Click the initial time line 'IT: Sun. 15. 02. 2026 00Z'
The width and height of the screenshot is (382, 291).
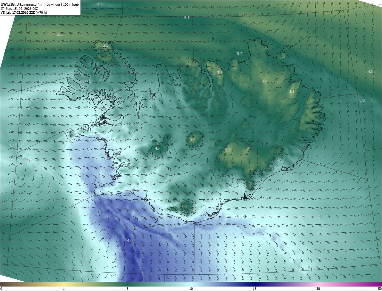[19, 9]
